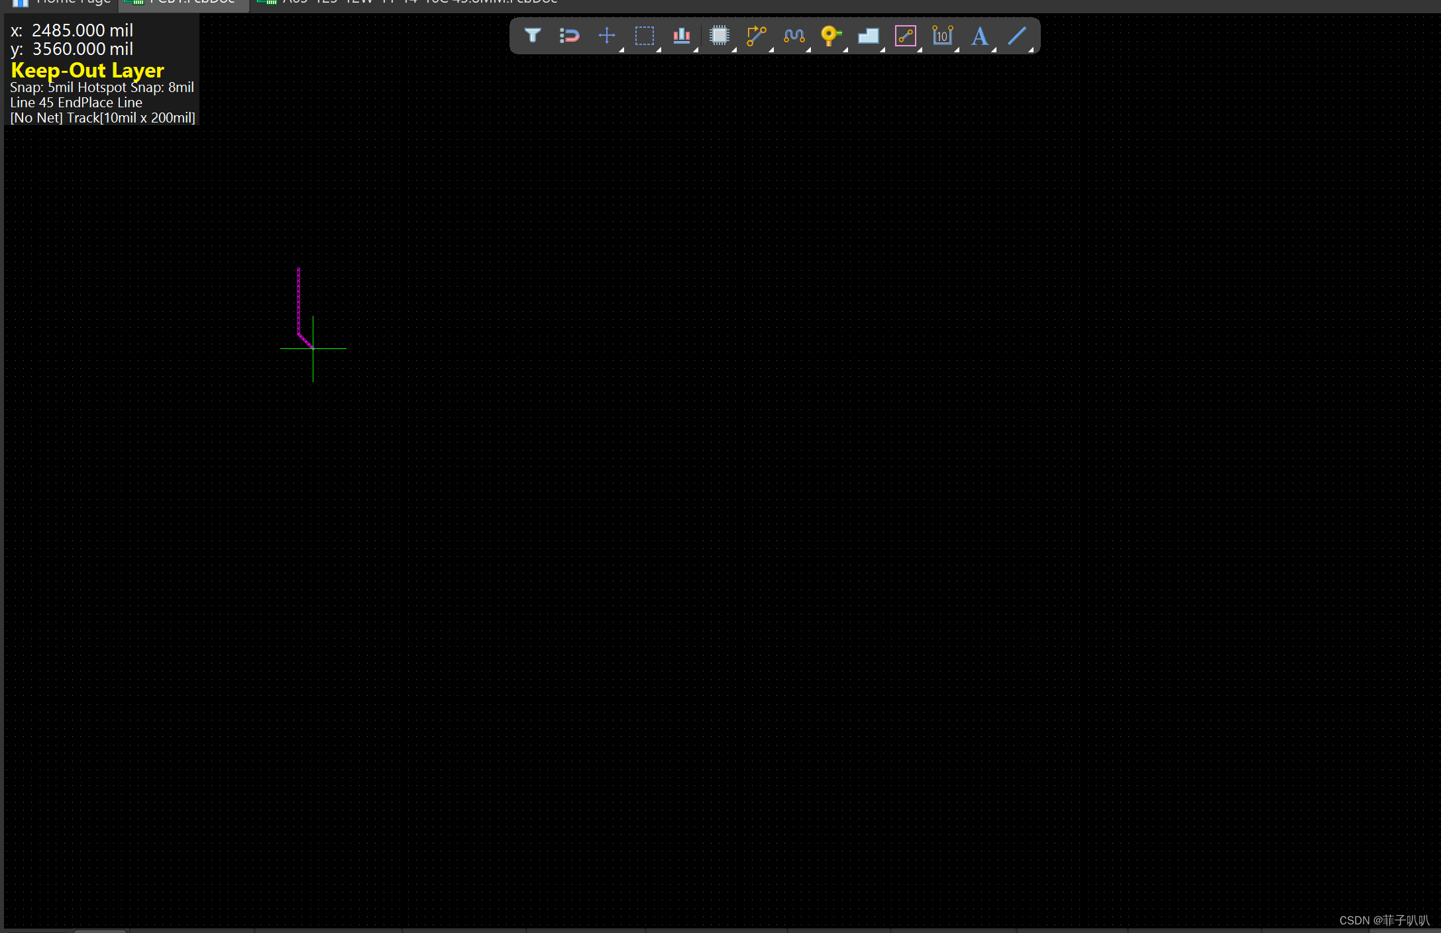Select the place component chip icon
The height and width of the screenshot is (933, 1441).
pyautogui.click(x=719, y=35)
